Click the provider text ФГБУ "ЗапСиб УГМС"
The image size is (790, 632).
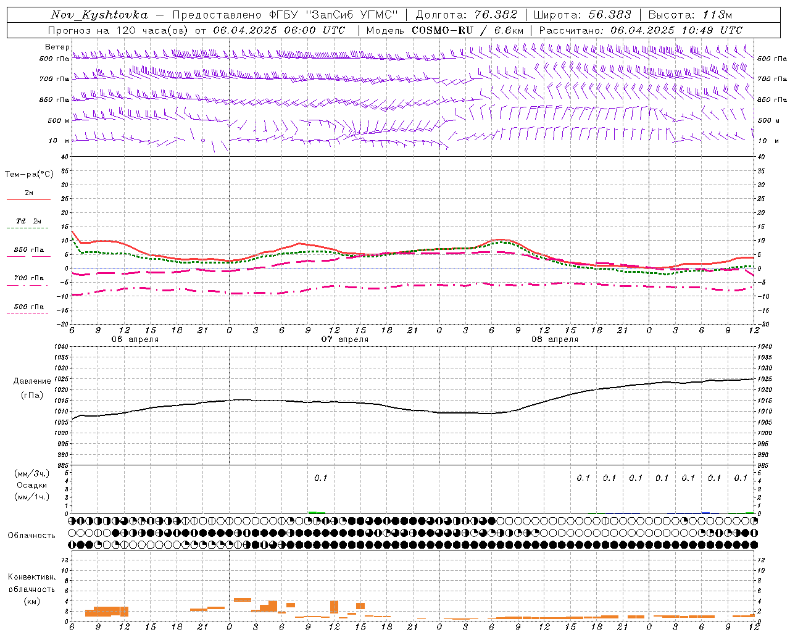coord(334,15)
